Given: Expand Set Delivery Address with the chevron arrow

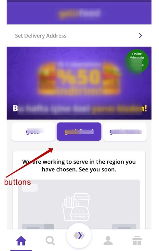Looking at the screenshot, I should tap(140, 35).
